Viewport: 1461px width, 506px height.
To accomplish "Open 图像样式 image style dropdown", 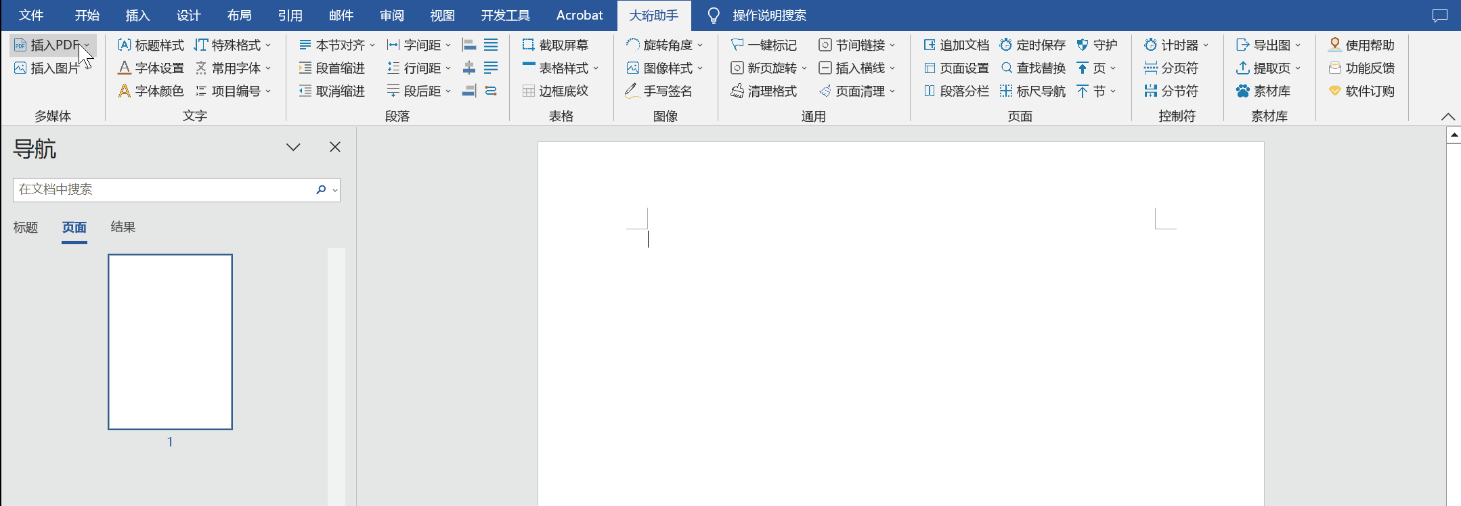I will pos(700,69).
